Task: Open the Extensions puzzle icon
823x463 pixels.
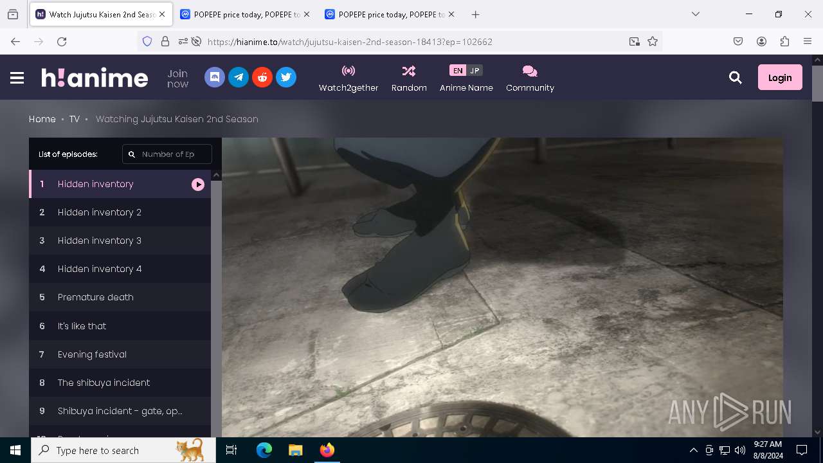Action: [784, 42]
